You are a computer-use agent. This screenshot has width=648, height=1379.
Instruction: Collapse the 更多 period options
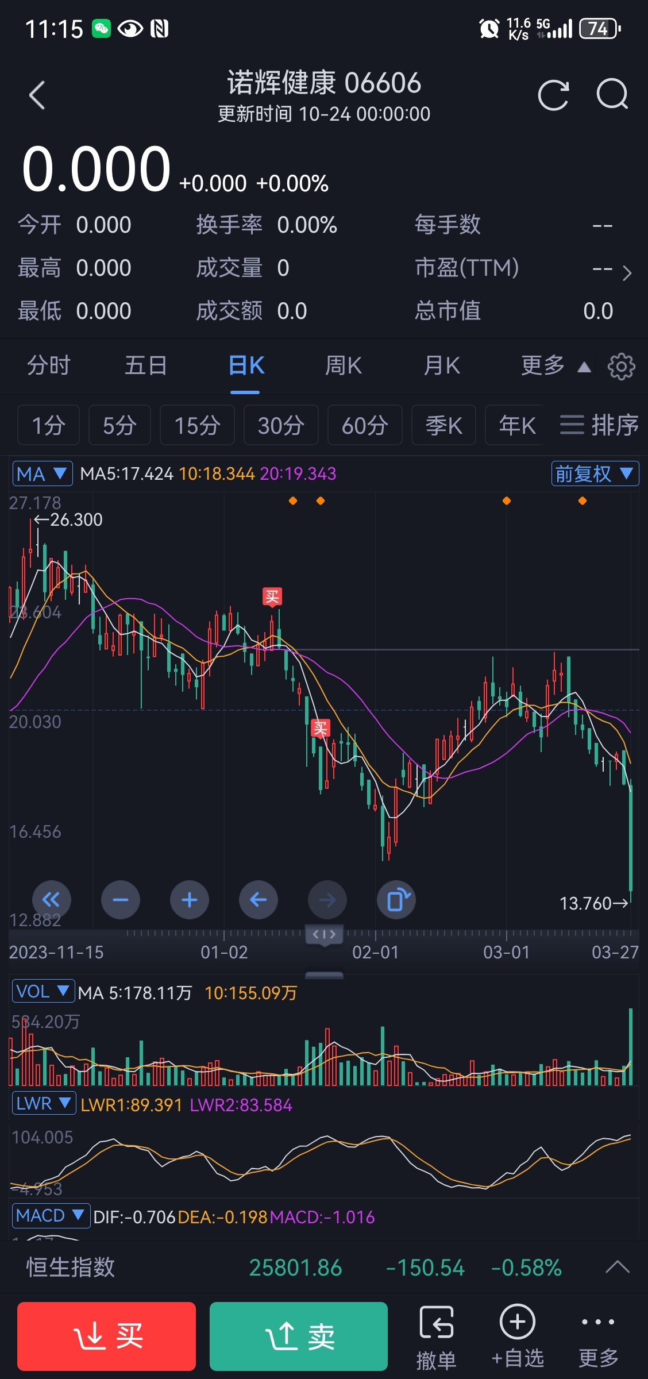(556, 365)
